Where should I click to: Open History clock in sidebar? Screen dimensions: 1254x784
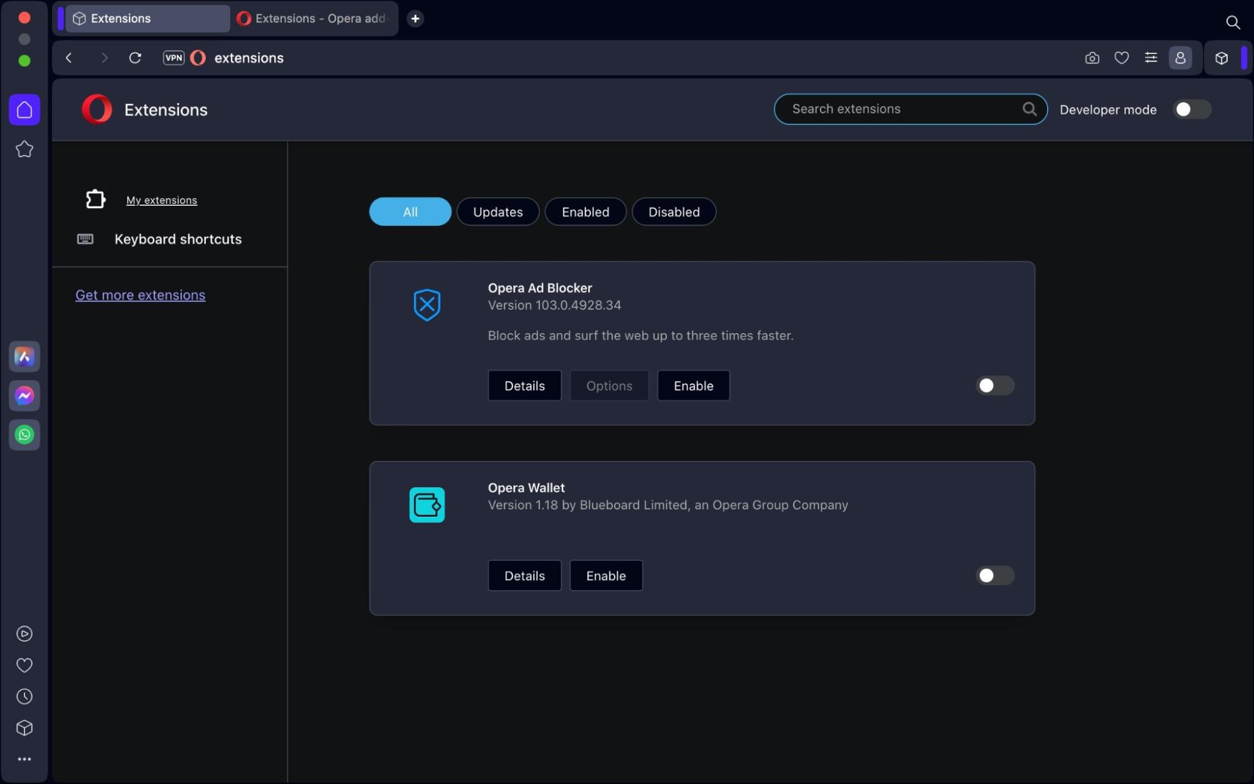click(24, 697)
